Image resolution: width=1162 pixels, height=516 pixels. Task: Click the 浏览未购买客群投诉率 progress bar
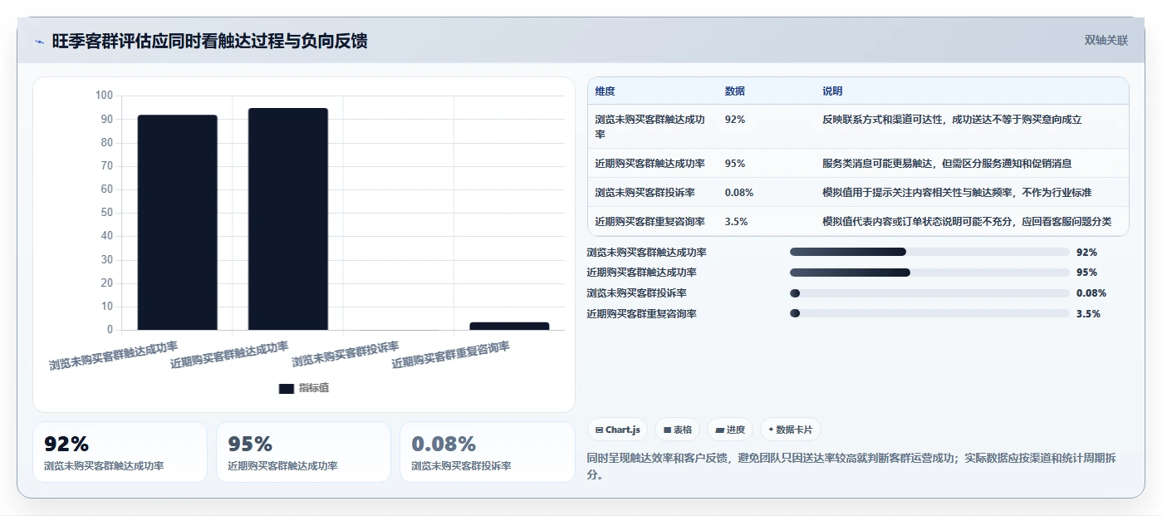click(x=929, y=293)
